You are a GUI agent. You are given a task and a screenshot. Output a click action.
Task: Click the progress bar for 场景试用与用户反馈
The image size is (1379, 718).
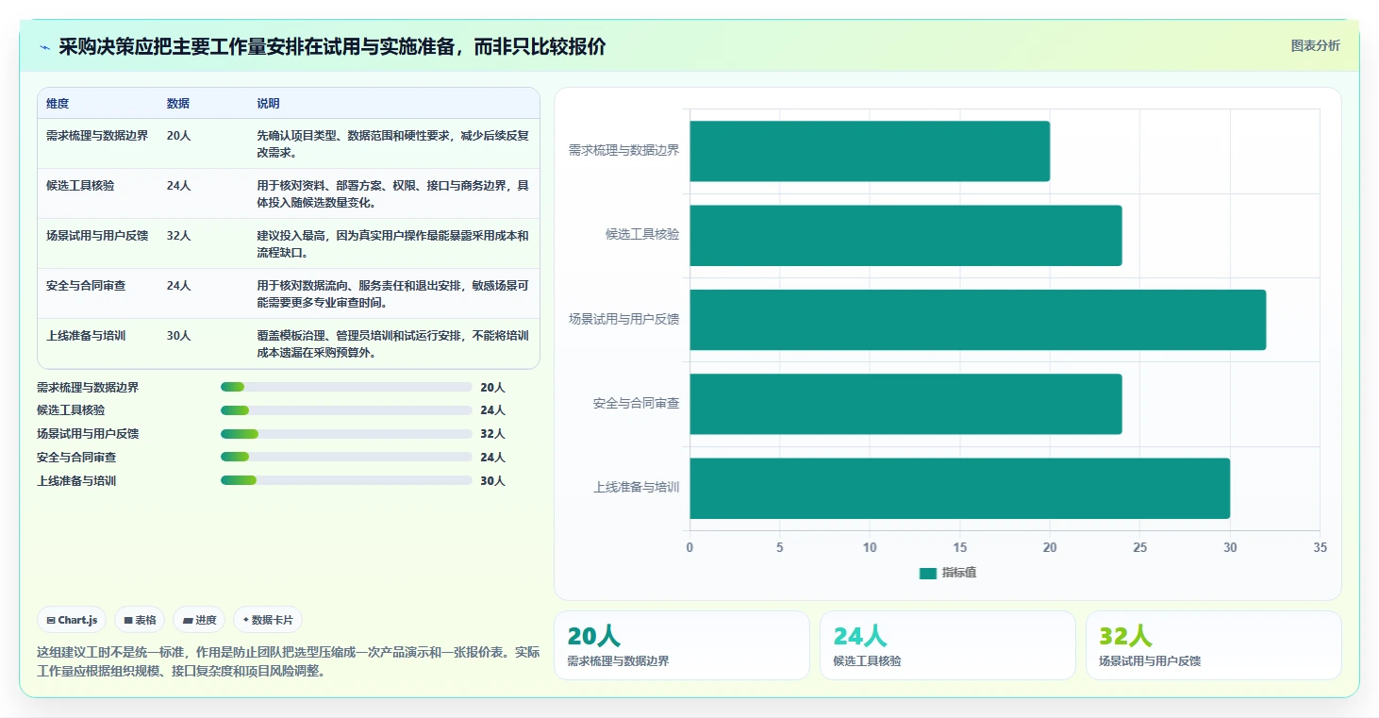pos(346,434)
